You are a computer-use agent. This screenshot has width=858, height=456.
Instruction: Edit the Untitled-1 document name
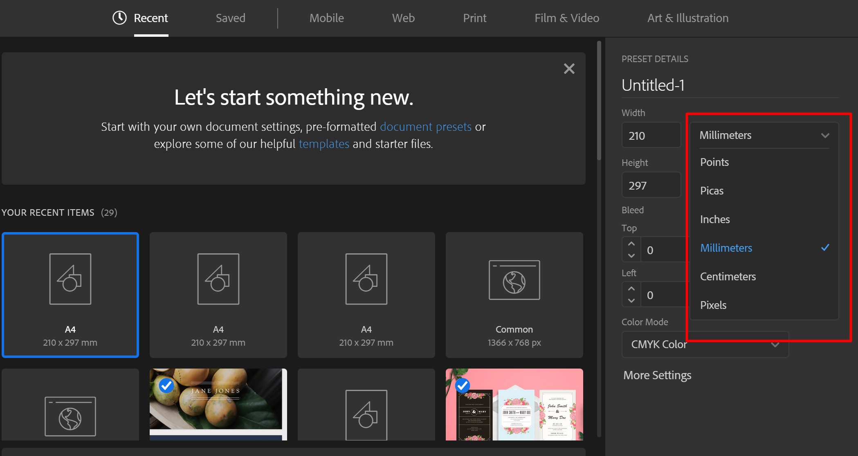[x=730, y=85]
